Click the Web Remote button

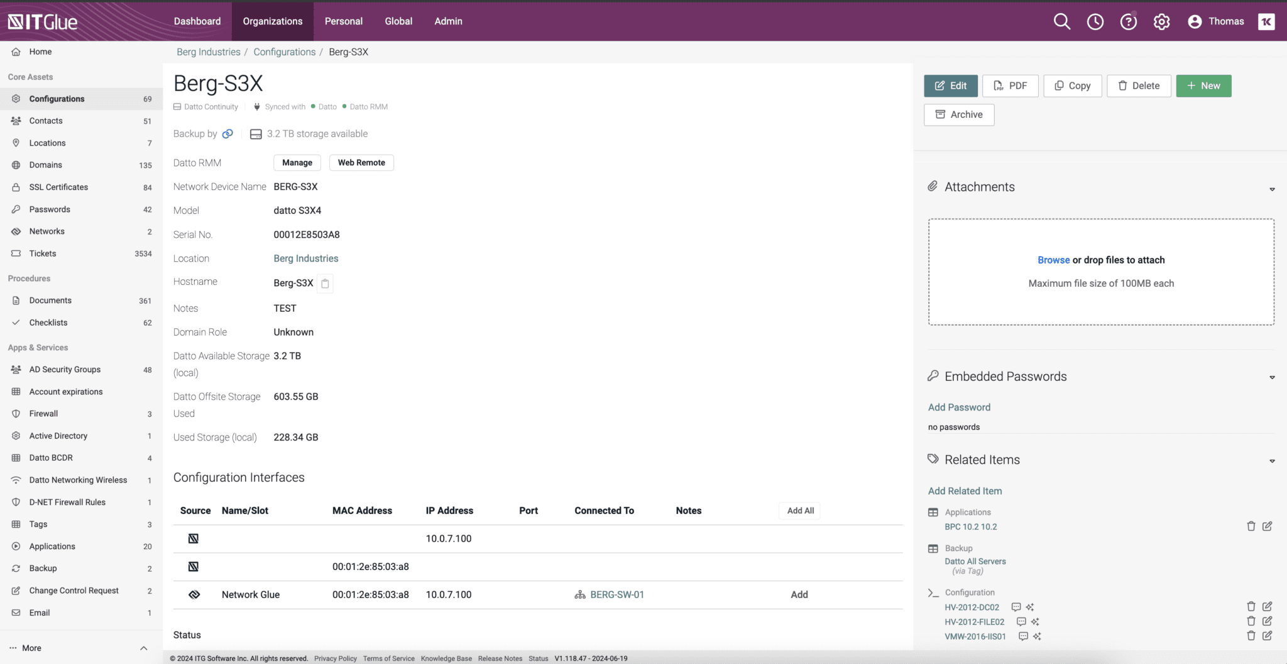point(361,163)
